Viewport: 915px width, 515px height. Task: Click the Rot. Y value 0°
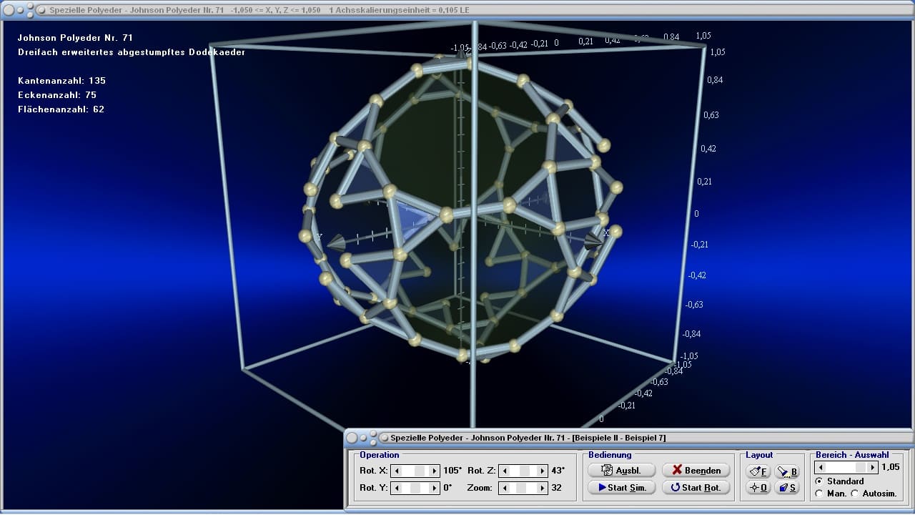coord(447,488)
